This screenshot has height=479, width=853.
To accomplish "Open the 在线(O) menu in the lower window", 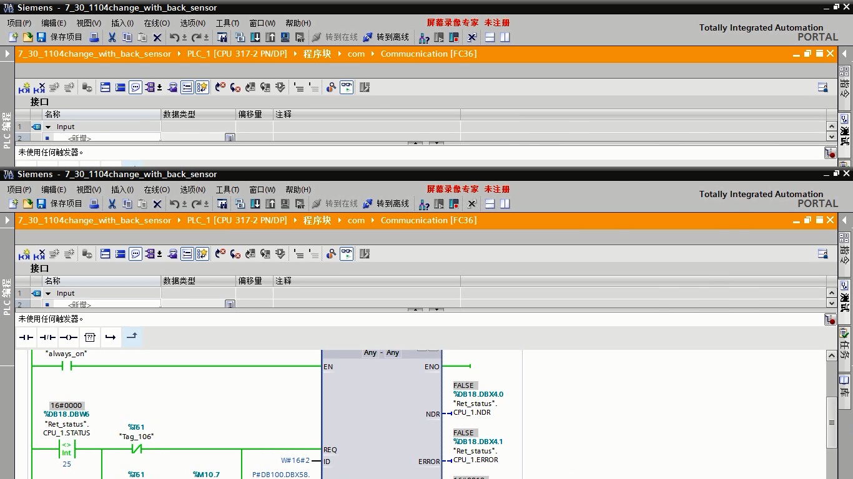I will tap(157, 190).
